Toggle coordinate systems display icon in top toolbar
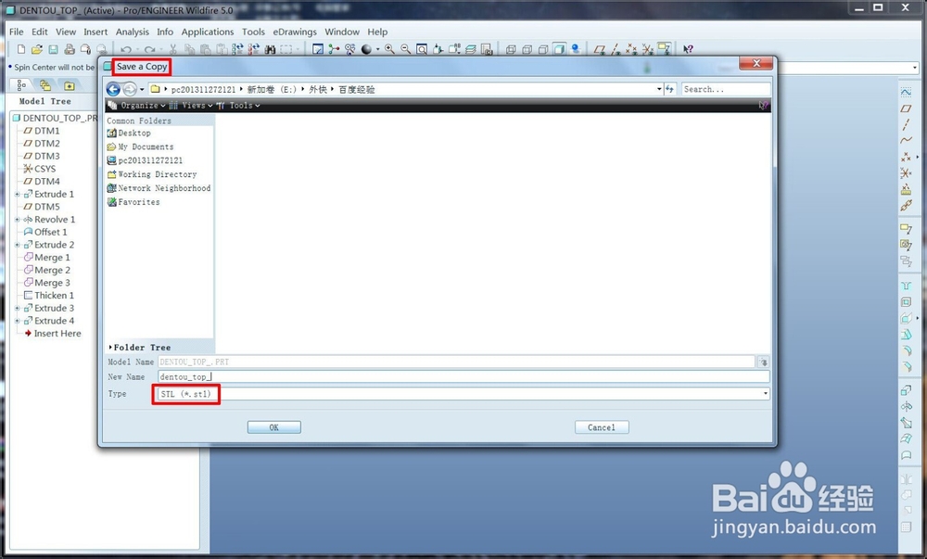This screenshot has height=559, width=927. coord(647,49)
